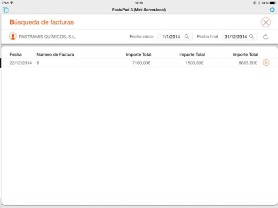
Task: Click the Fecha column header
Action: click(x=16, y=54)
